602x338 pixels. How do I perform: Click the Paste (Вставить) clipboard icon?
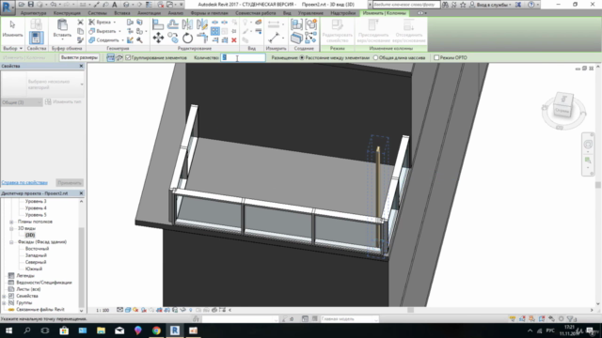(x=62, y=25)
